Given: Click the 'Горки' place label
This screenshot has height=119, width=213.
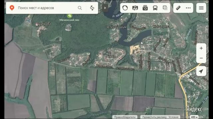Looking at the screenshot, I should (111, 57).
